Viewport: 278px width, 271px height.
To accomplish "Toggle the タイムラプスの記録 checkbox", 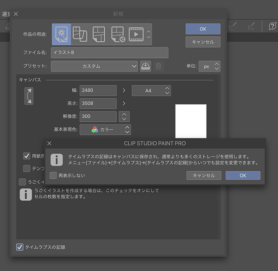I will click(x=19, y=247).
